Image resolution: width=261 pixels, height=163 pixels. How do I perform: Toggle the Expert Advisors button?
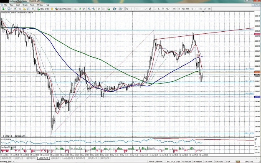click(63, 9)
